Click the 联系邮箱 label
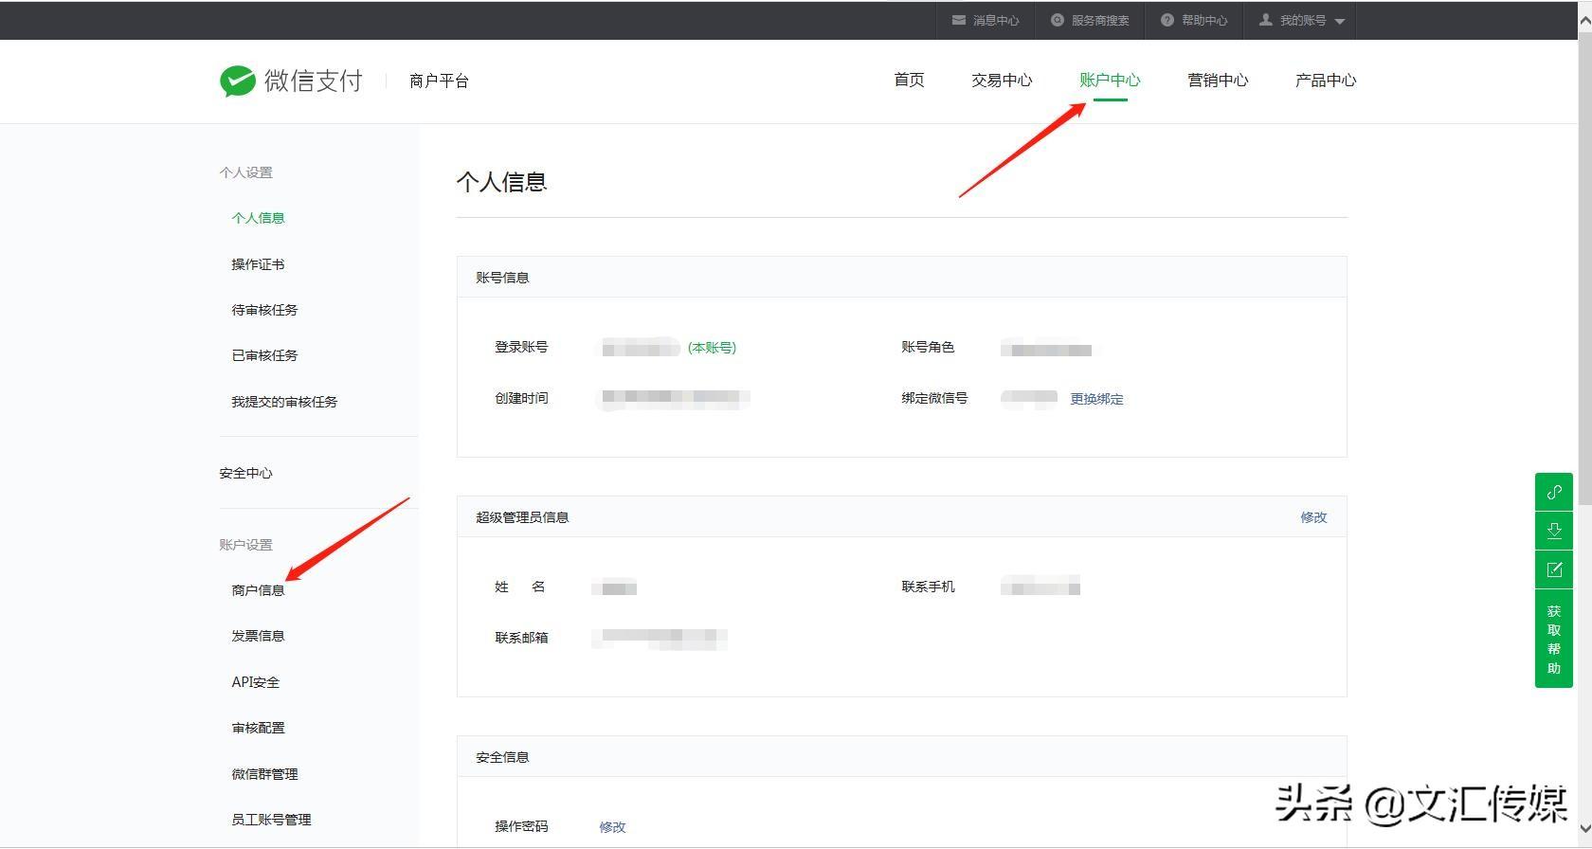Viewport: 1592px width, 849px height. [x=521, y=638]
